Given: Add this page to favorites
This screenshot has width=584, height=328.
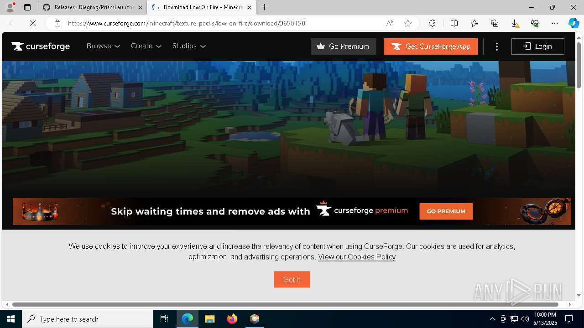Looking at the screenshot, I should [408, 23].
